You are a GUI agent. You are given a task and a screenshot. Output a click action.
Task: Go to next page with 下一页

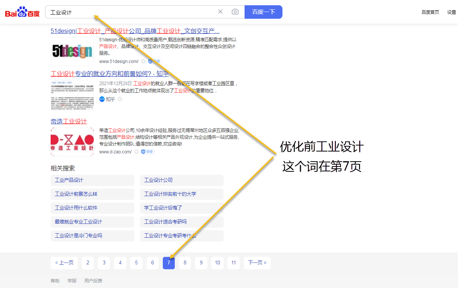(x=257, y=263)
